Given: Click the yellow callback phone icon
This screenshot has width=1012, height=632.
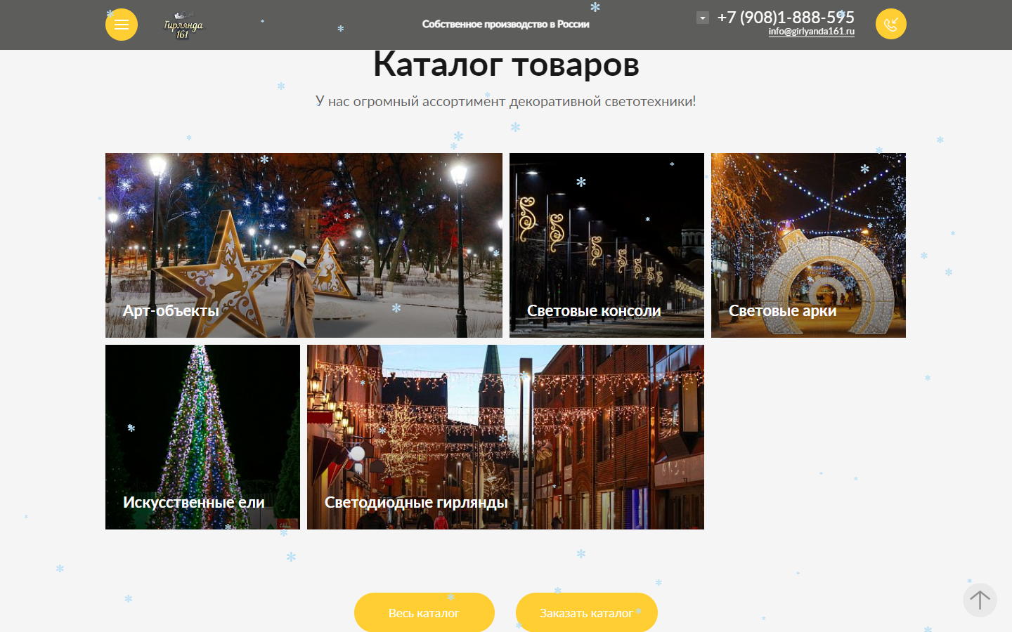Looking at the screenshot, I should [890, 25].
